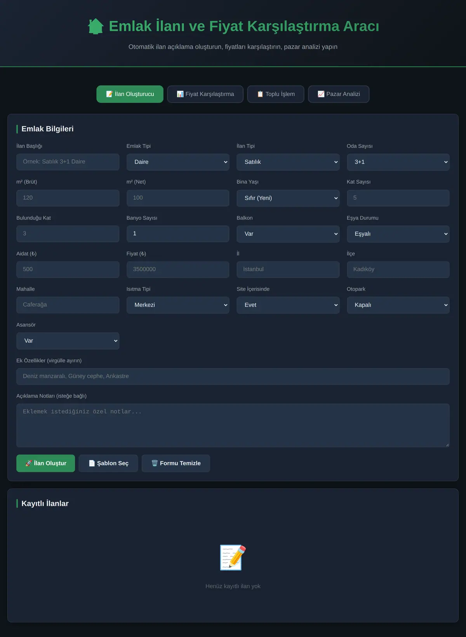Click the m² (Brüt) input field
The width and height of the screenshot is (466, 637).
68,198
